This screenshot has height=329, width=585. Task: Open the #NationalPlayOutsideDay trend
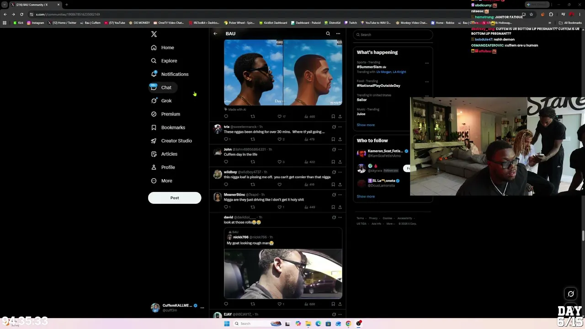(x=378, y=85)
